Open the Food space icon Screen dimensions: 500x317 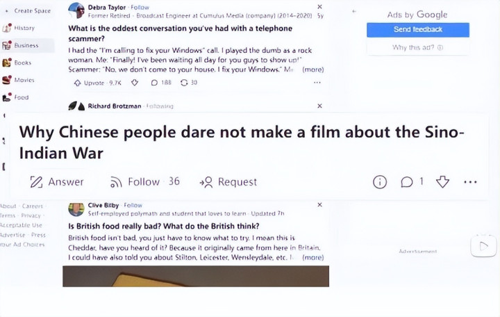[x=7, y=97]
